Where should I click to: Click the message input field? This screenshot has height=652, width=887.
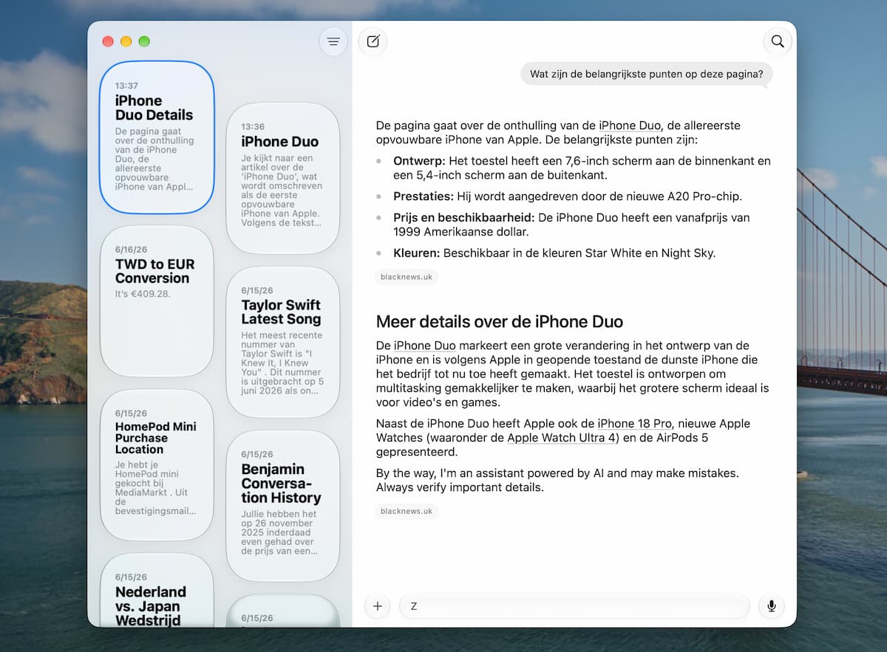point(574,606)
